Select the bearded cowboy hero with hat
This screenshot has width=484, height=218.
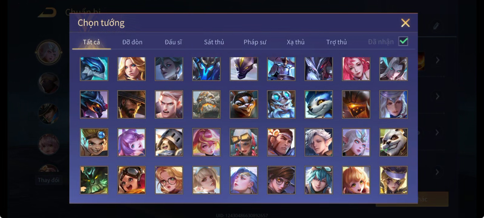pyautogui.click(x=132, y=104)
